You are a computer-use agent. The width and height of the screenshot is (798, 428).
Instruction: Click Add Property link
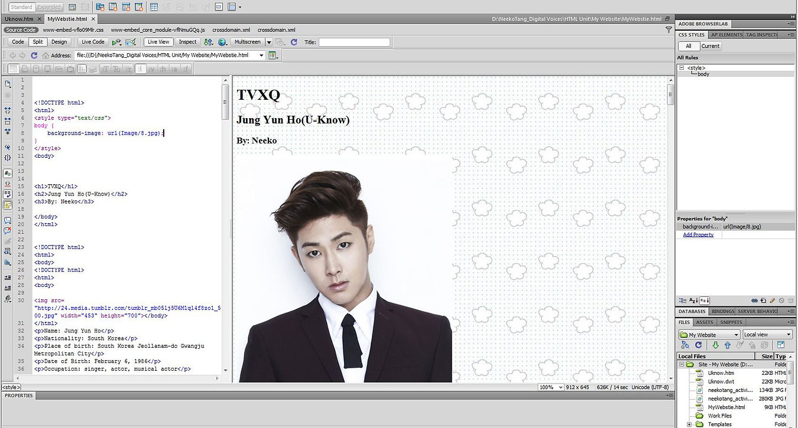(x=698, y=235)
